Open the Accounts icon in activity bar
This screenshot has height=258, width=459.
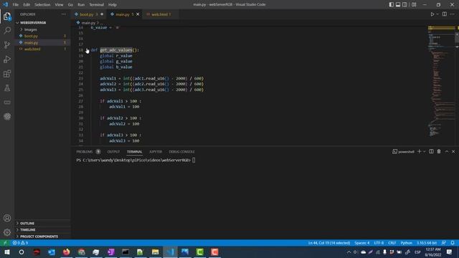coord(7,218)
